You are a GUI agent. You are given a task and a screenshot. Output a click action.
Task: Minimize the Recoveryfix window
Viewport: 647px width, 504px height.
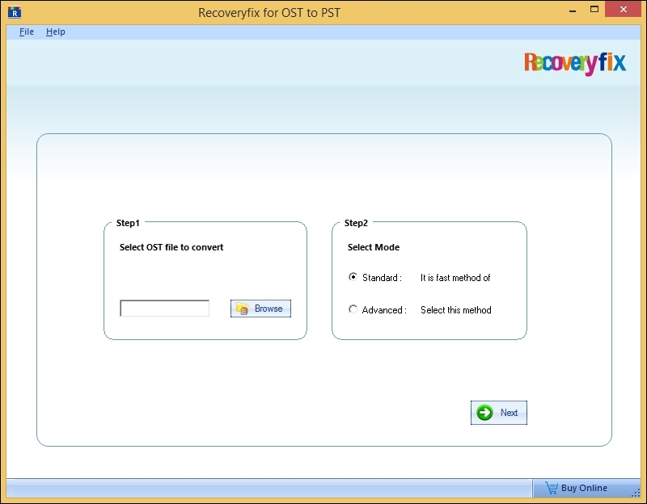(573, 10)
